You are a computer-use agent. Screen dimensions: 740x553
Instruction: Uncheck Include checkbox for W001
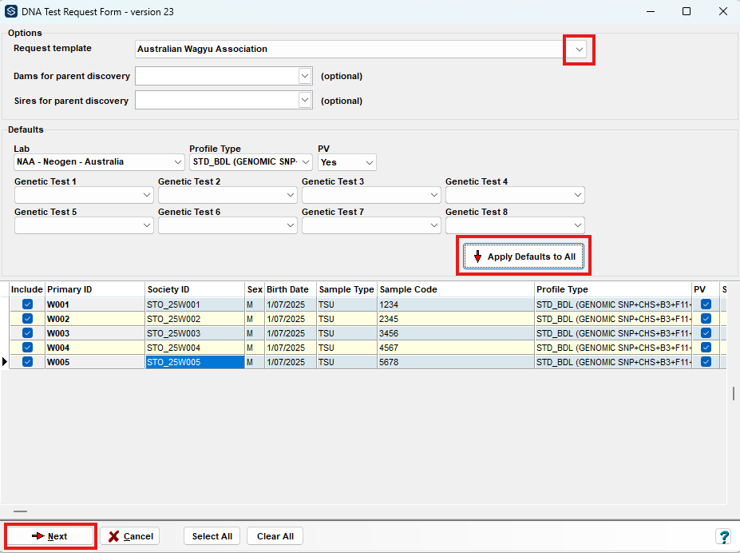click(x=27, y=304)
